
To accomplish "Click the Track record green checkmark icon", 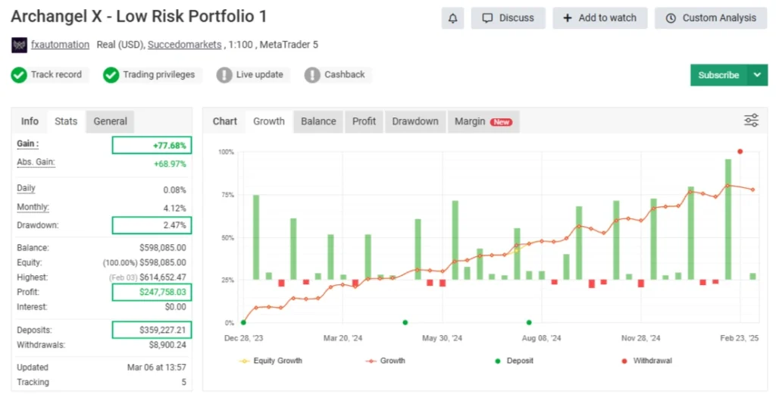I will 19,75.
